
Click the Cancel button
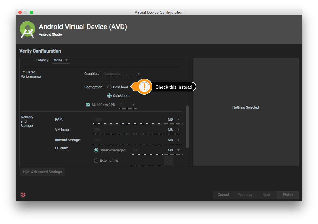(223, 195)
